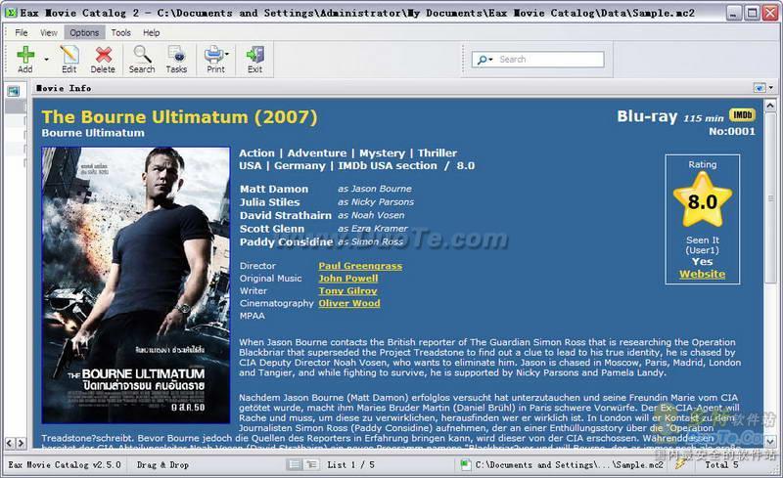Click the IMDb badge icon
The image size is (783, 478).
743,115
